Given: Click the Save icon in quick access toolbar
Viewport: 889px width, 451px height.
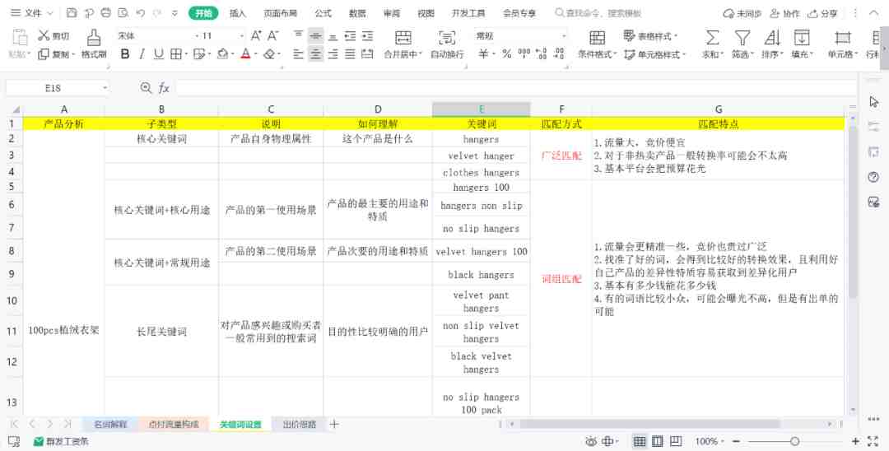Looking at the screenshot, I should (x=72, y=12).
